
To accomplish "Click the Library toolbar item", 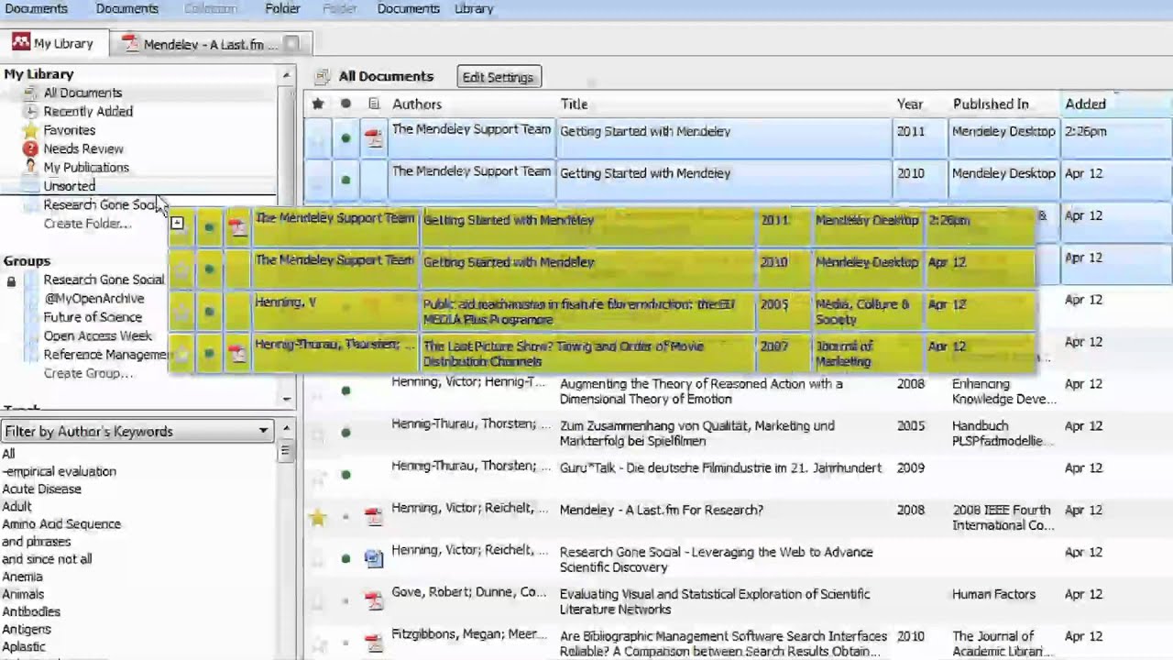I will click(x=474, y=8).
